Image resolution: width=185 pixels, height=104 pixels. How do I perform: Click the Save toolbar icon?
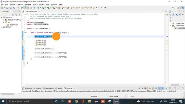[7, 8]
